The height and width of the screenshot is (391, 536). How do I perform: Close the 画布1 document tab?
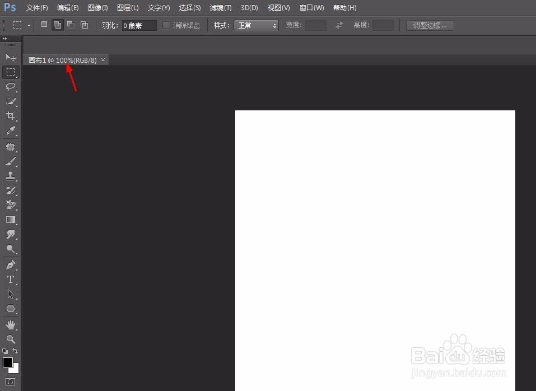pyautogui.click(x=103, y=60)
